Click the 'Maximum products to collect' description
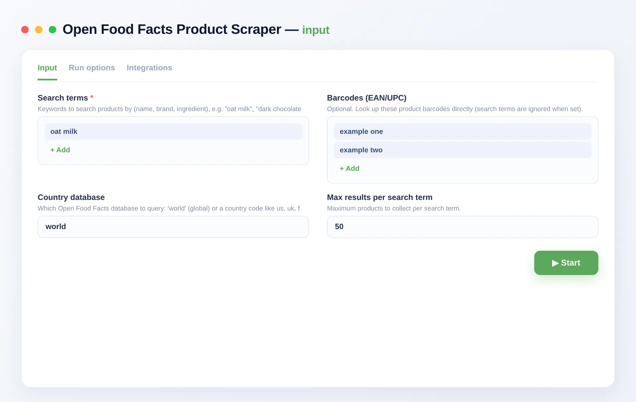This screenshot has height=402, width=636. tap(394, 208)
